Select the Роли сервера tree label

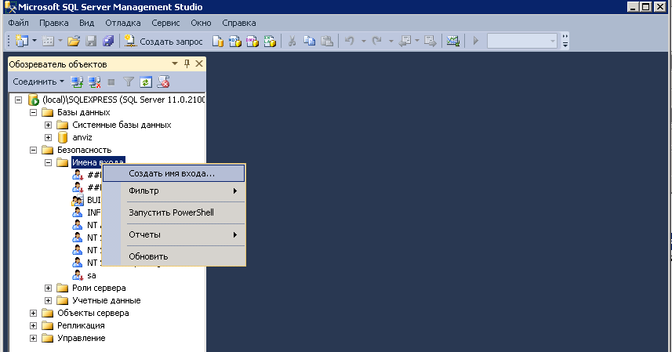click(99, 288)
